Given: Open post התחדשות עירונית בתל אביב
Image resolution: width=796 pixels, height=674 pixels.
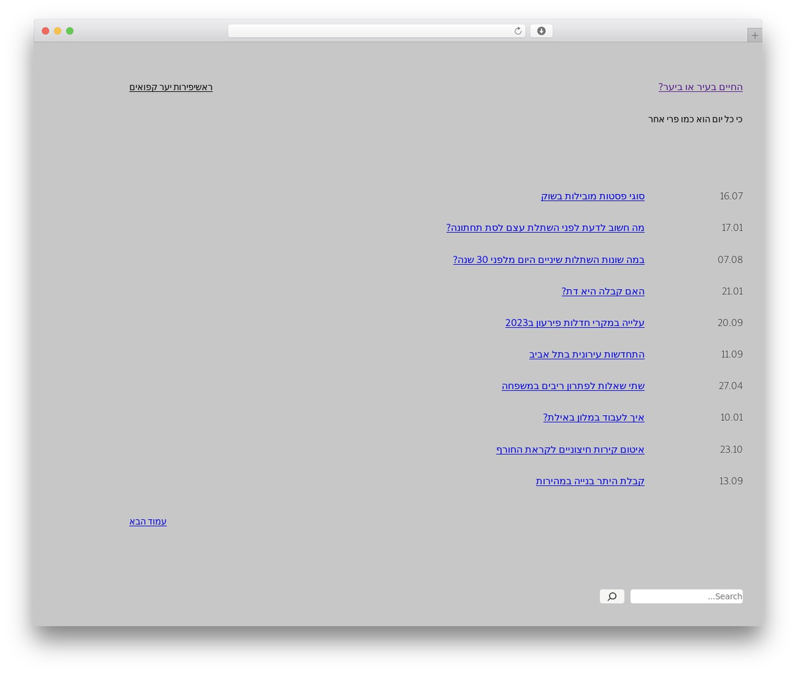Looking at the screenshot, I should coord(587,354).
